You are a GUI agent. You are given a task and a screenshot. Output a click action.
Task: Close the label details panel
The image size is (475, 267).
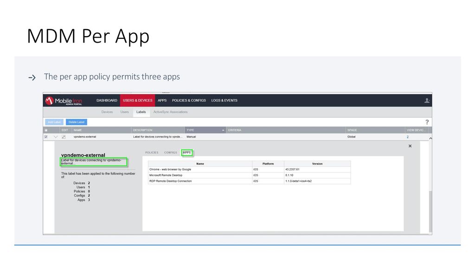(410, 146)
